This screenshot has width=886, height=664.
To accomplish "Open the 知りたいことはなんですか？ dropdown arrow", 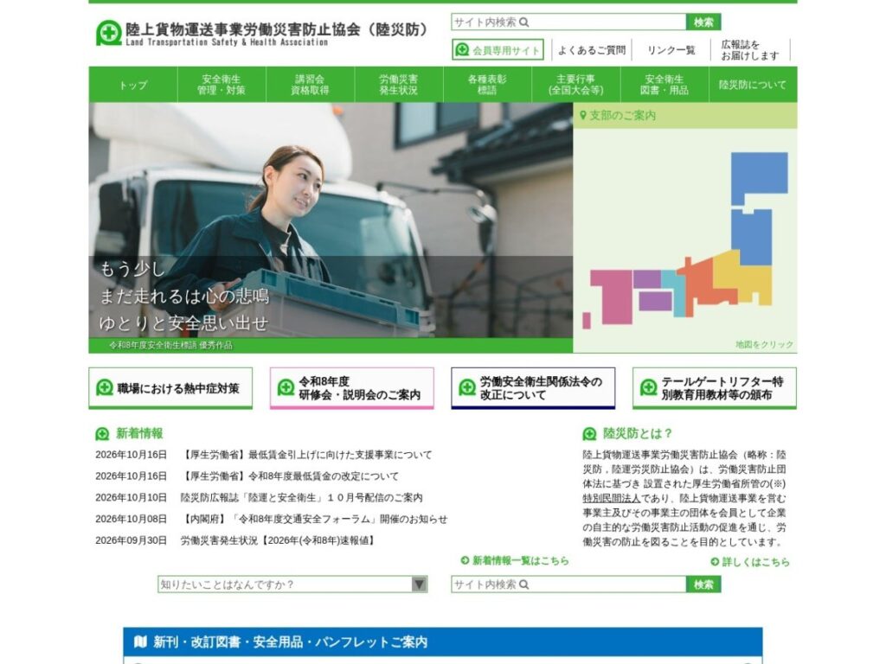I will point(419,584).
